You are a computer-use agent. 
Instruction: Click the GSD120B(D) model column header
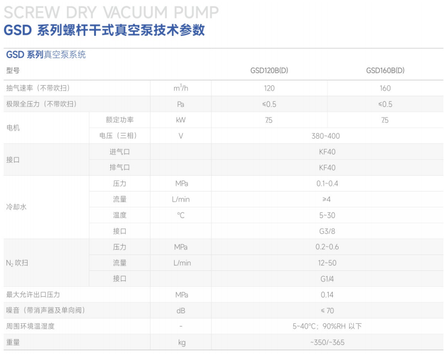coord(269,71)
